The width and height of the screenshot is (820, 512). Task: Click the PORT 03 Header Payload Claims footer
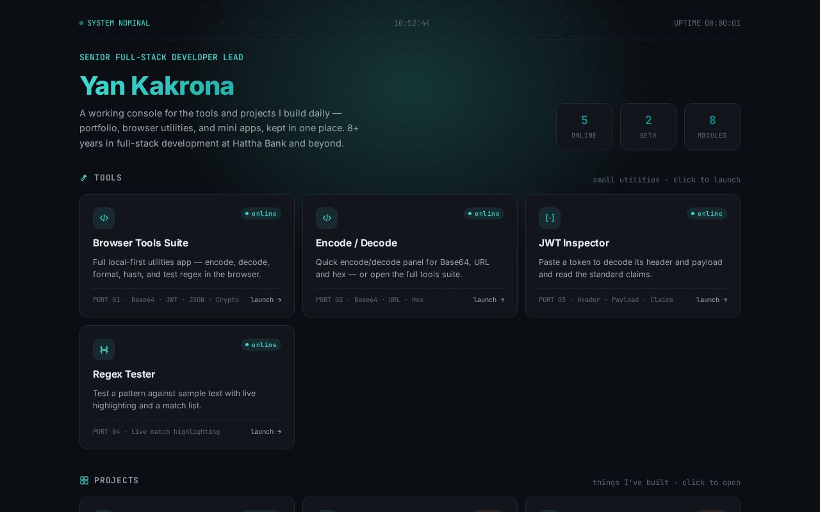tap(606, 300)
